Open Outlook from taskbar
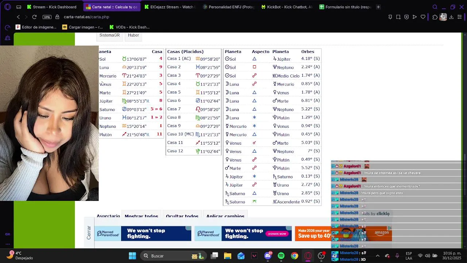The image size is (467, 263). pyautogui.click(x=241, y=256)
